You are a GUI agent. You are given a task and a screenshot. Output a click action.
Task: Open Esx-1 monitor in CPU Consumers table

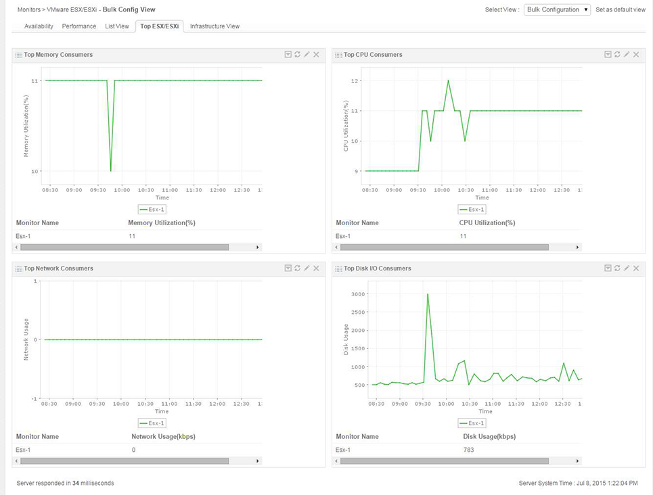[343, 236]
